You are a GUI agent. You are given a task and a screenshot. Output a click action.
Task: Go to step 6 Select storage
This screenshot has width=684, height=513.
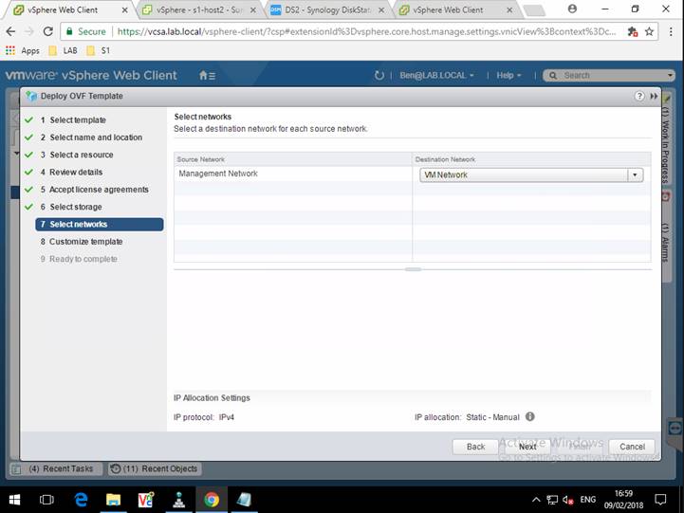point(71,207)
